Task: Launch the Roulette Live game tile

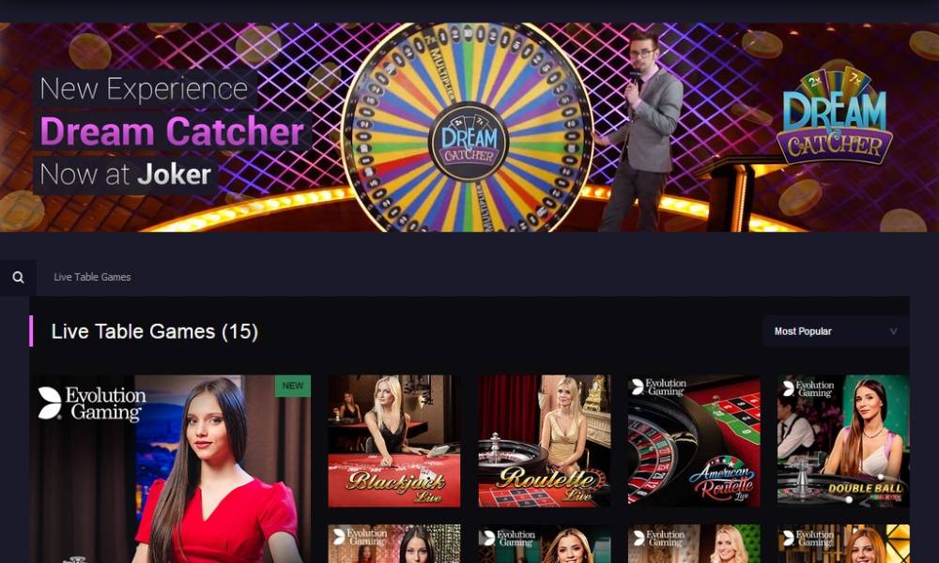Action: [544, 441]
